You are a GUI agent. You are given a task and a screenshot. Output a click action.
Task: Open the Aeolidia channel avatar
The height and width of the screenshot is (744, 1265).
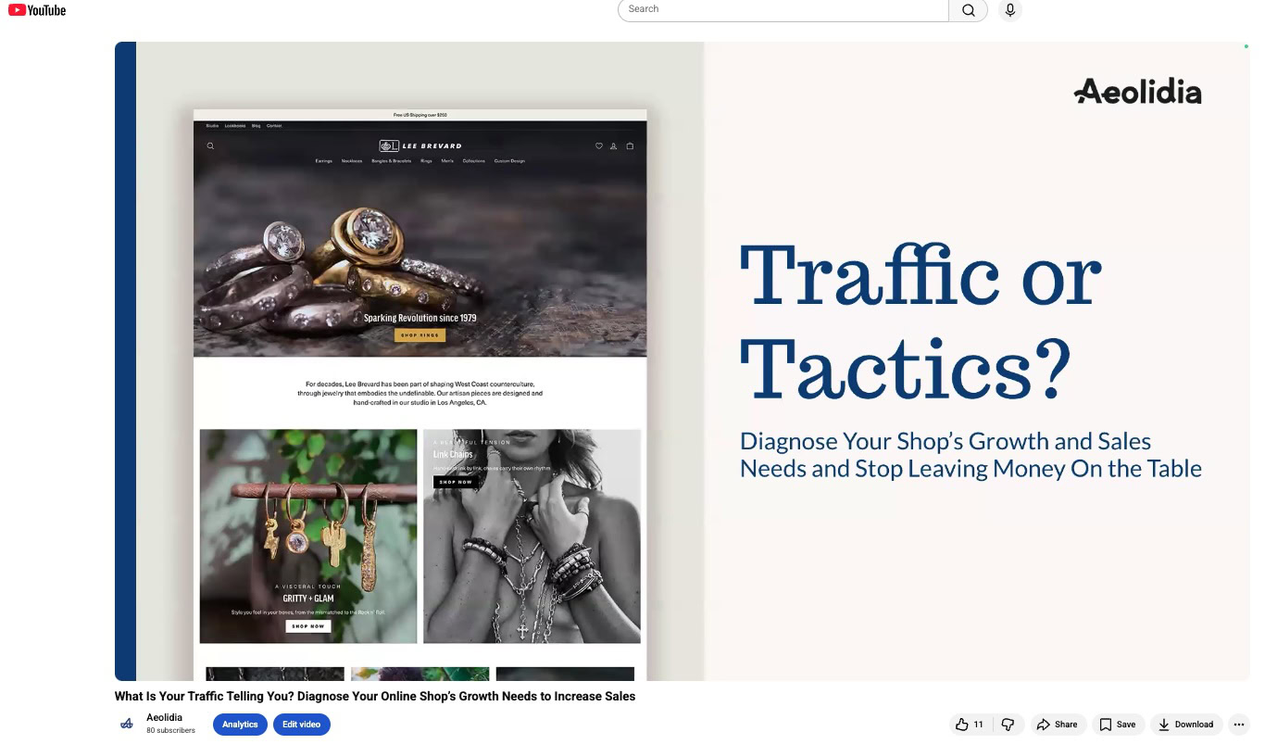127,724
